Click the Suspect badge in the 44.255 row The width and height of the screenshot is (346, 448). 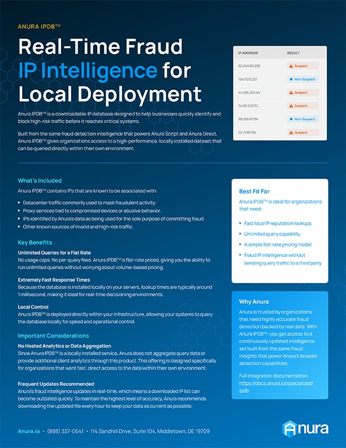303,93
